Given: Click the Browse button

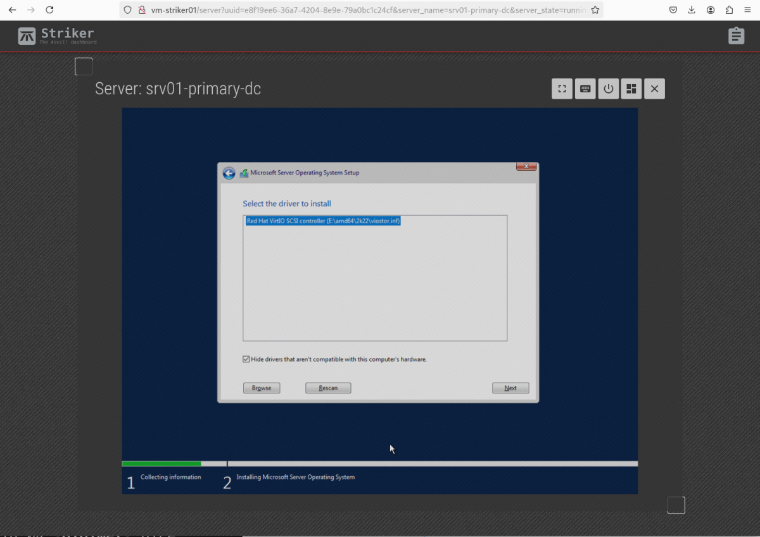Looking at the screenshot, I should coord(262,388).
